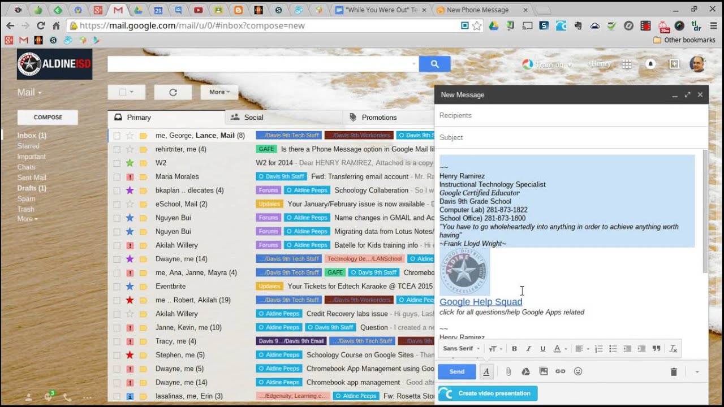Insert an emoticon in the message
This screenshot has width=724, height=407.
pyautogui.click(x=578, y=371)
